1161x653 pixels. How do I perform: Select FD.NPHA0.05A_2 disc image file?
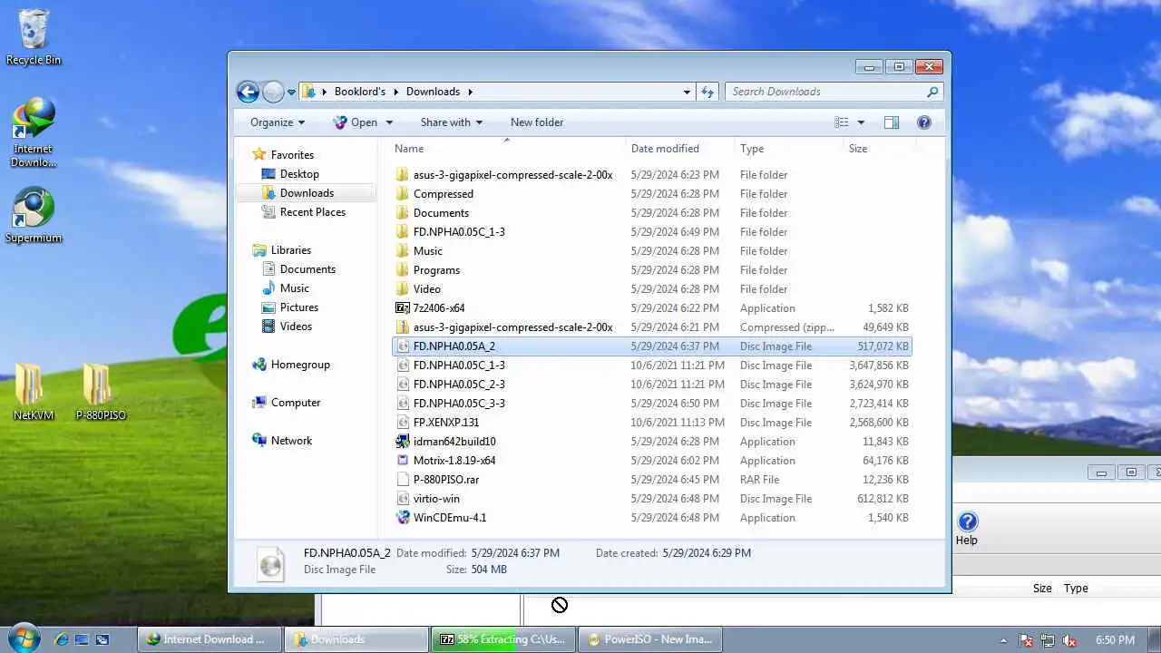tap(652, 346)
